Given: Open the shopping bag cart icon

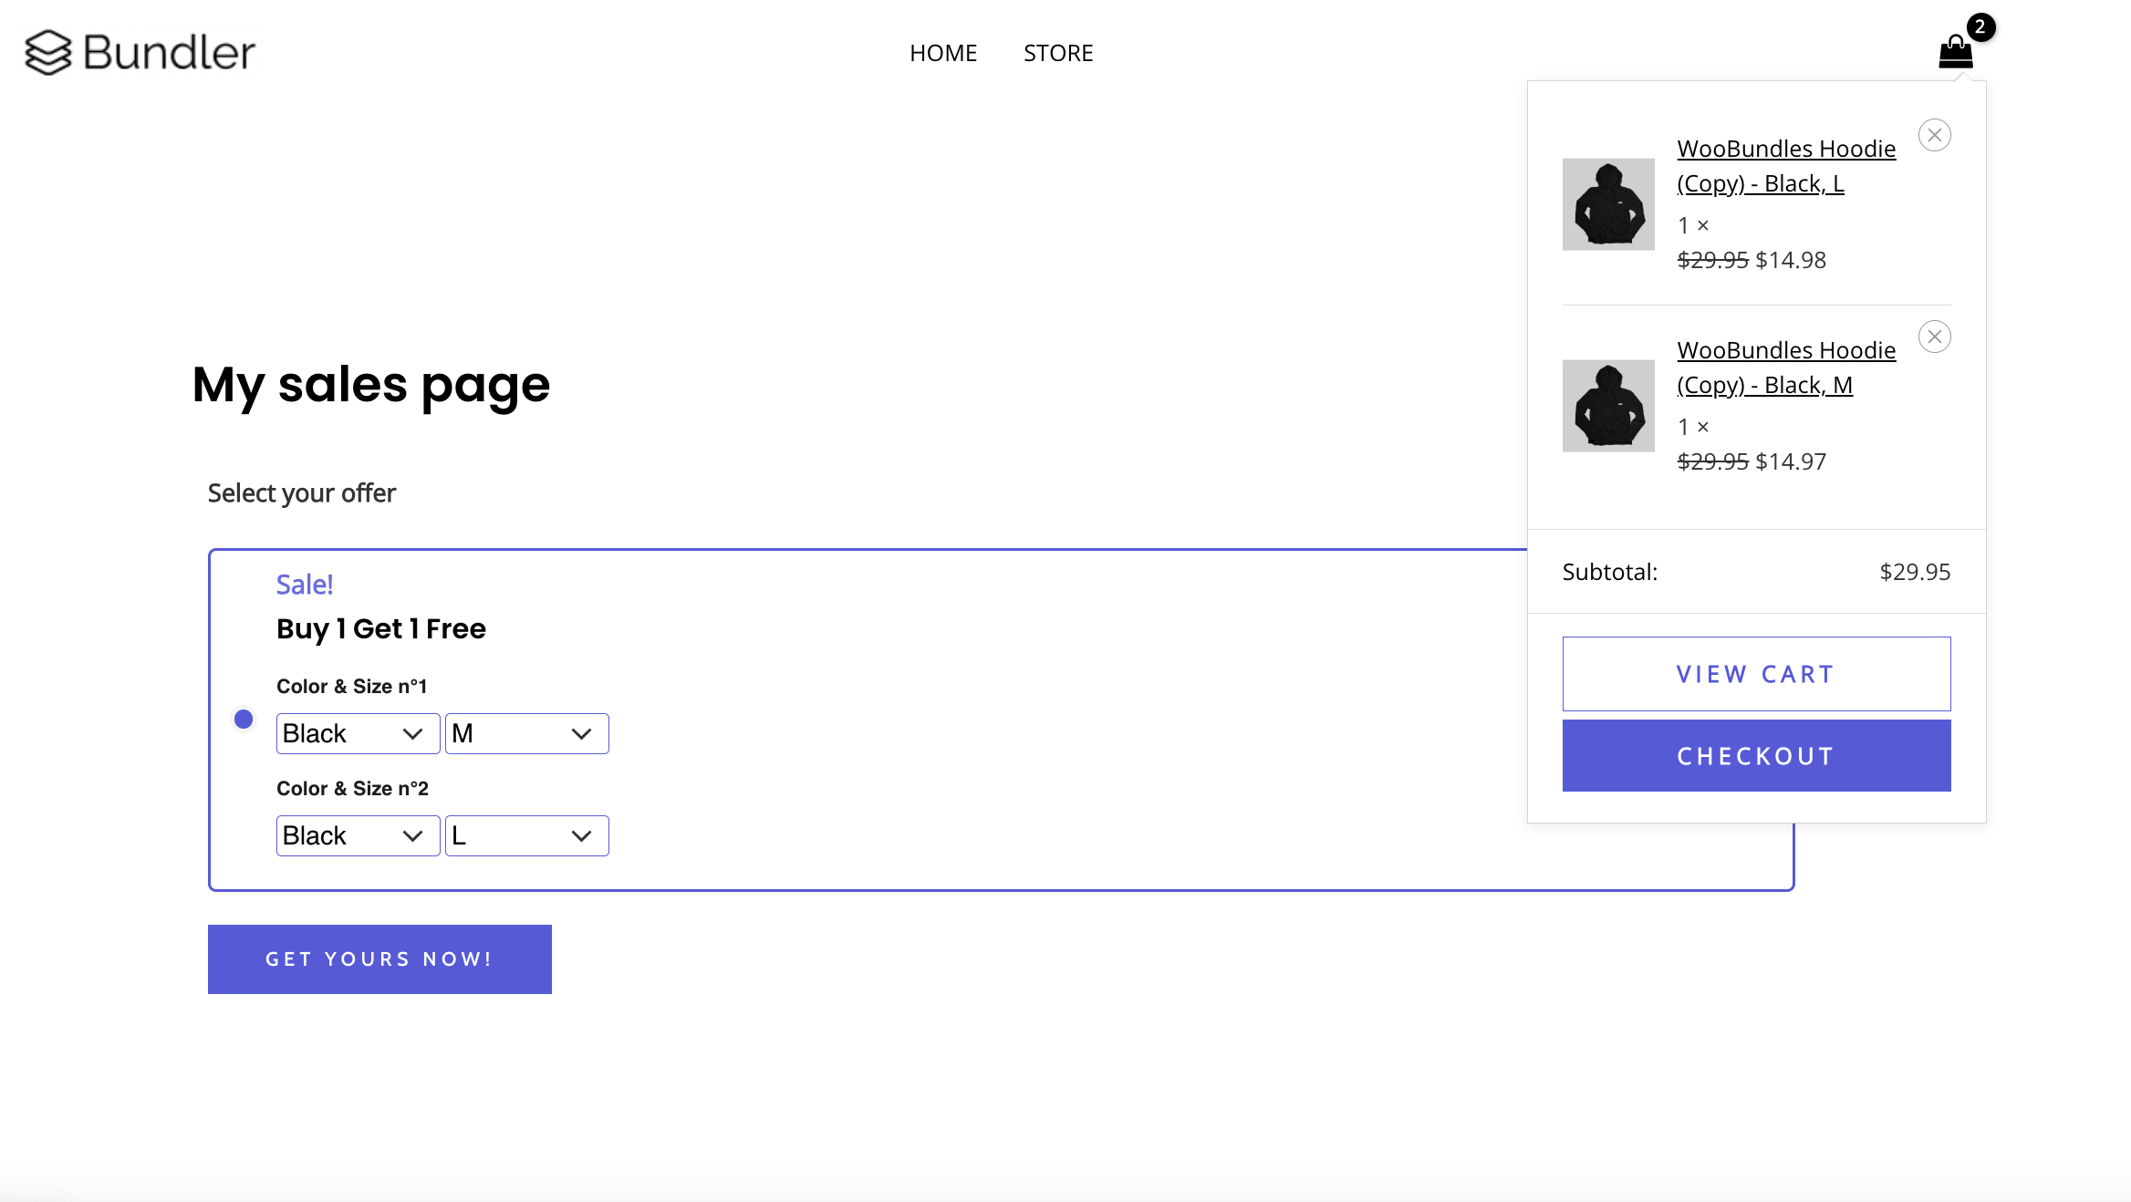Looking at the screenshot, I should pos(1955,53).
